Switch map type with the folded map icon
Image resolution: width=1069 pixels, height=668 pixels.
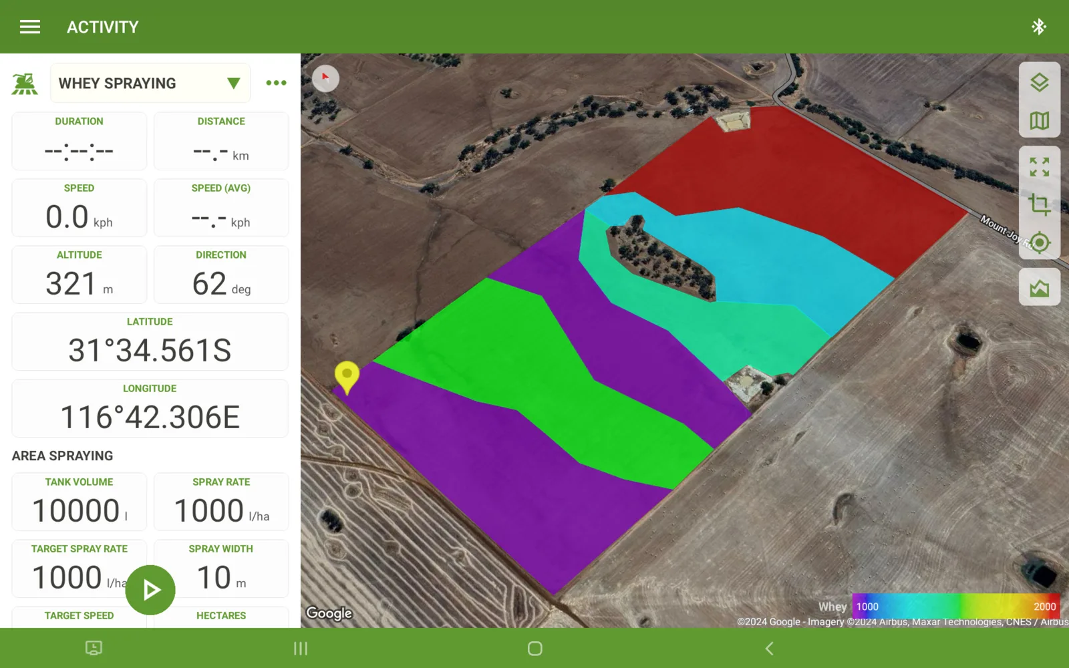coord(1039,121)
